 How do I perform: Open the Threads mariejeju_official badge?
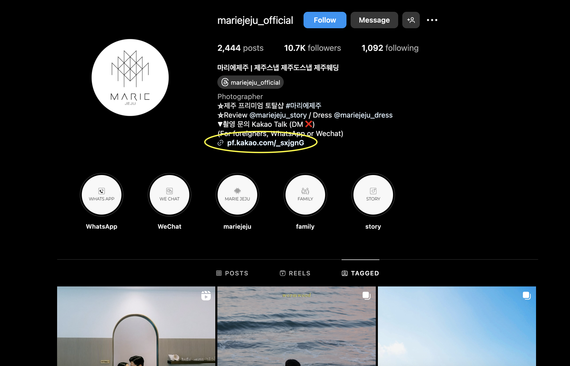251,82
